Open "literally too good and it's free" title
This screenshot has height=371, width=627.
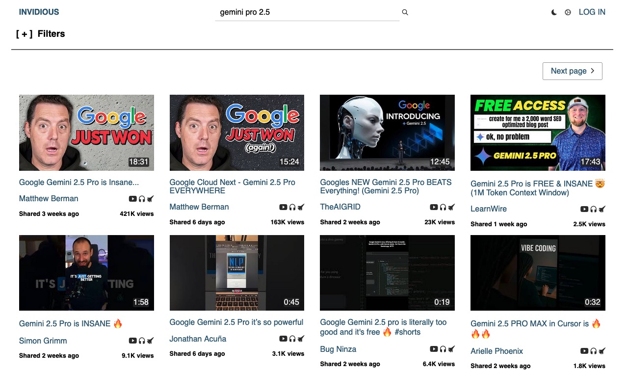tap(383, 327)
